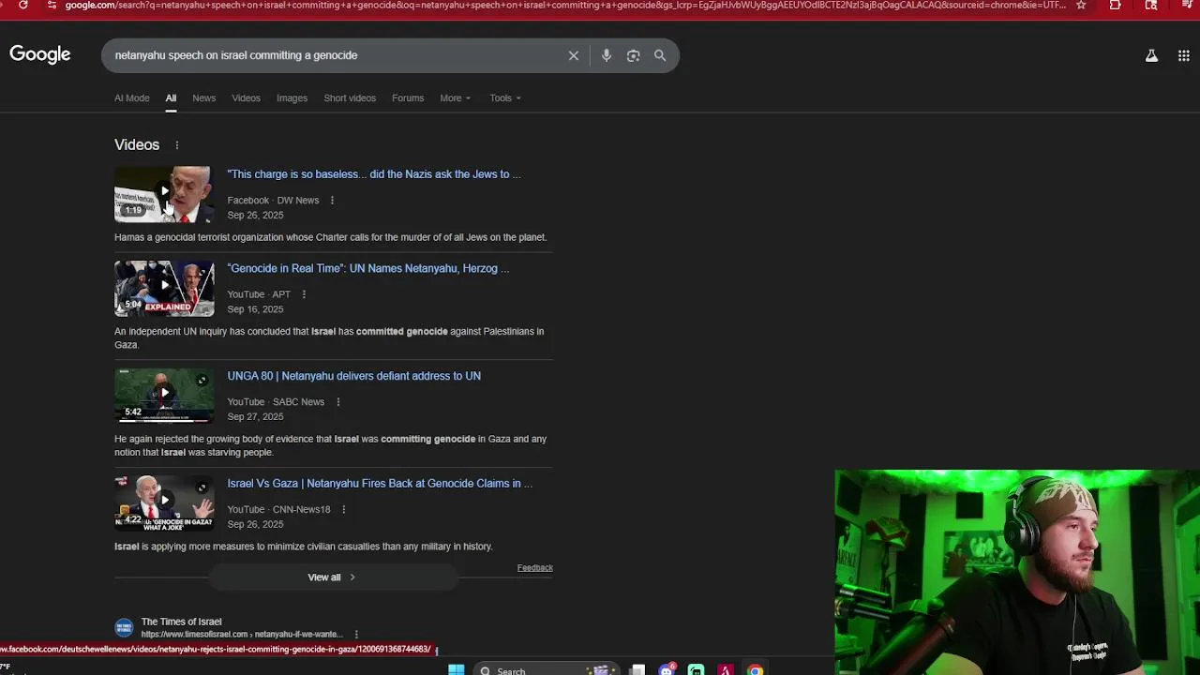The height and width of the screenshot is (675, 1200).
Task: Open Google Lens image search icon
Action: [634, 55]
